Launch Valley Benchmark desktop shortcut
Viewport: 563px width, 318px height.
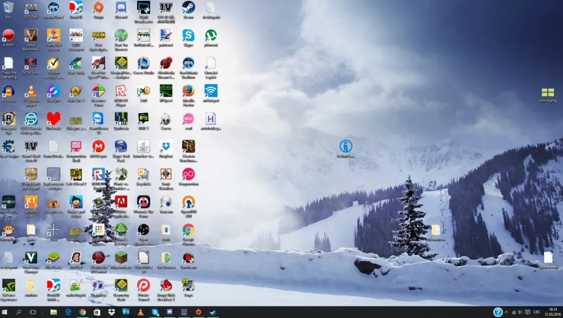31,40
